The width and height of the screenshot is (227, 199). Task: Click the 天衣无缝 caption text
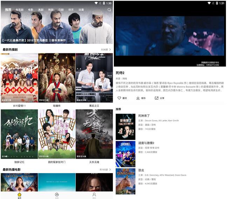[94, 162]
